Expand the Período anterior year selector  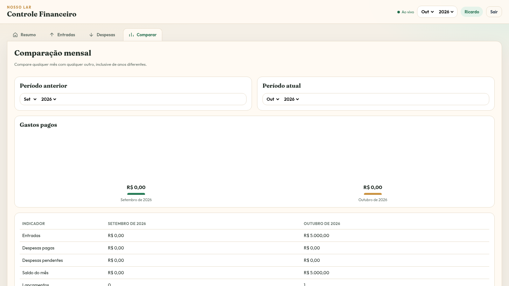pyautogui.click(x=49, y=99)
